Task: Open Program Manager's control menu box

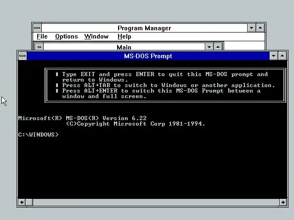Action: click(37, 28)
